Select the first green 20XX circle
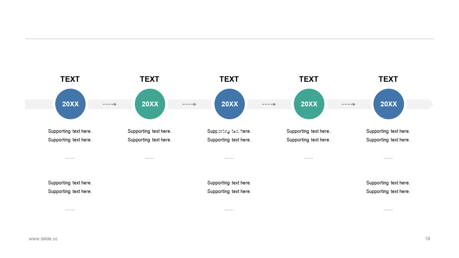Screen dimensions: 459x258 tap(150, 104)
